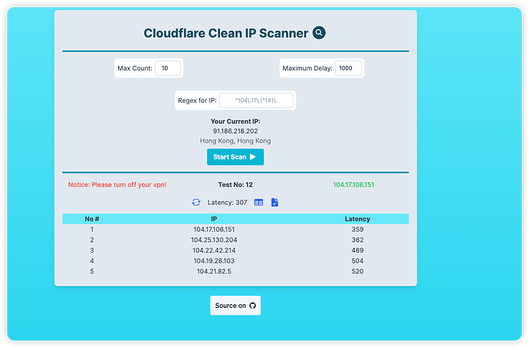Viewport: 529px width, 347px height.
Task: Click the blue table export icon
Action: (259, 203)
